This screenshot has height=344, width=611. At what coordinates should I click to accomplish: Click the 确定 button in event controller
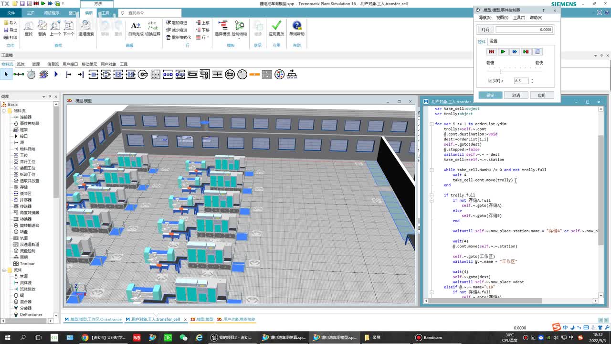click(490, 95)
